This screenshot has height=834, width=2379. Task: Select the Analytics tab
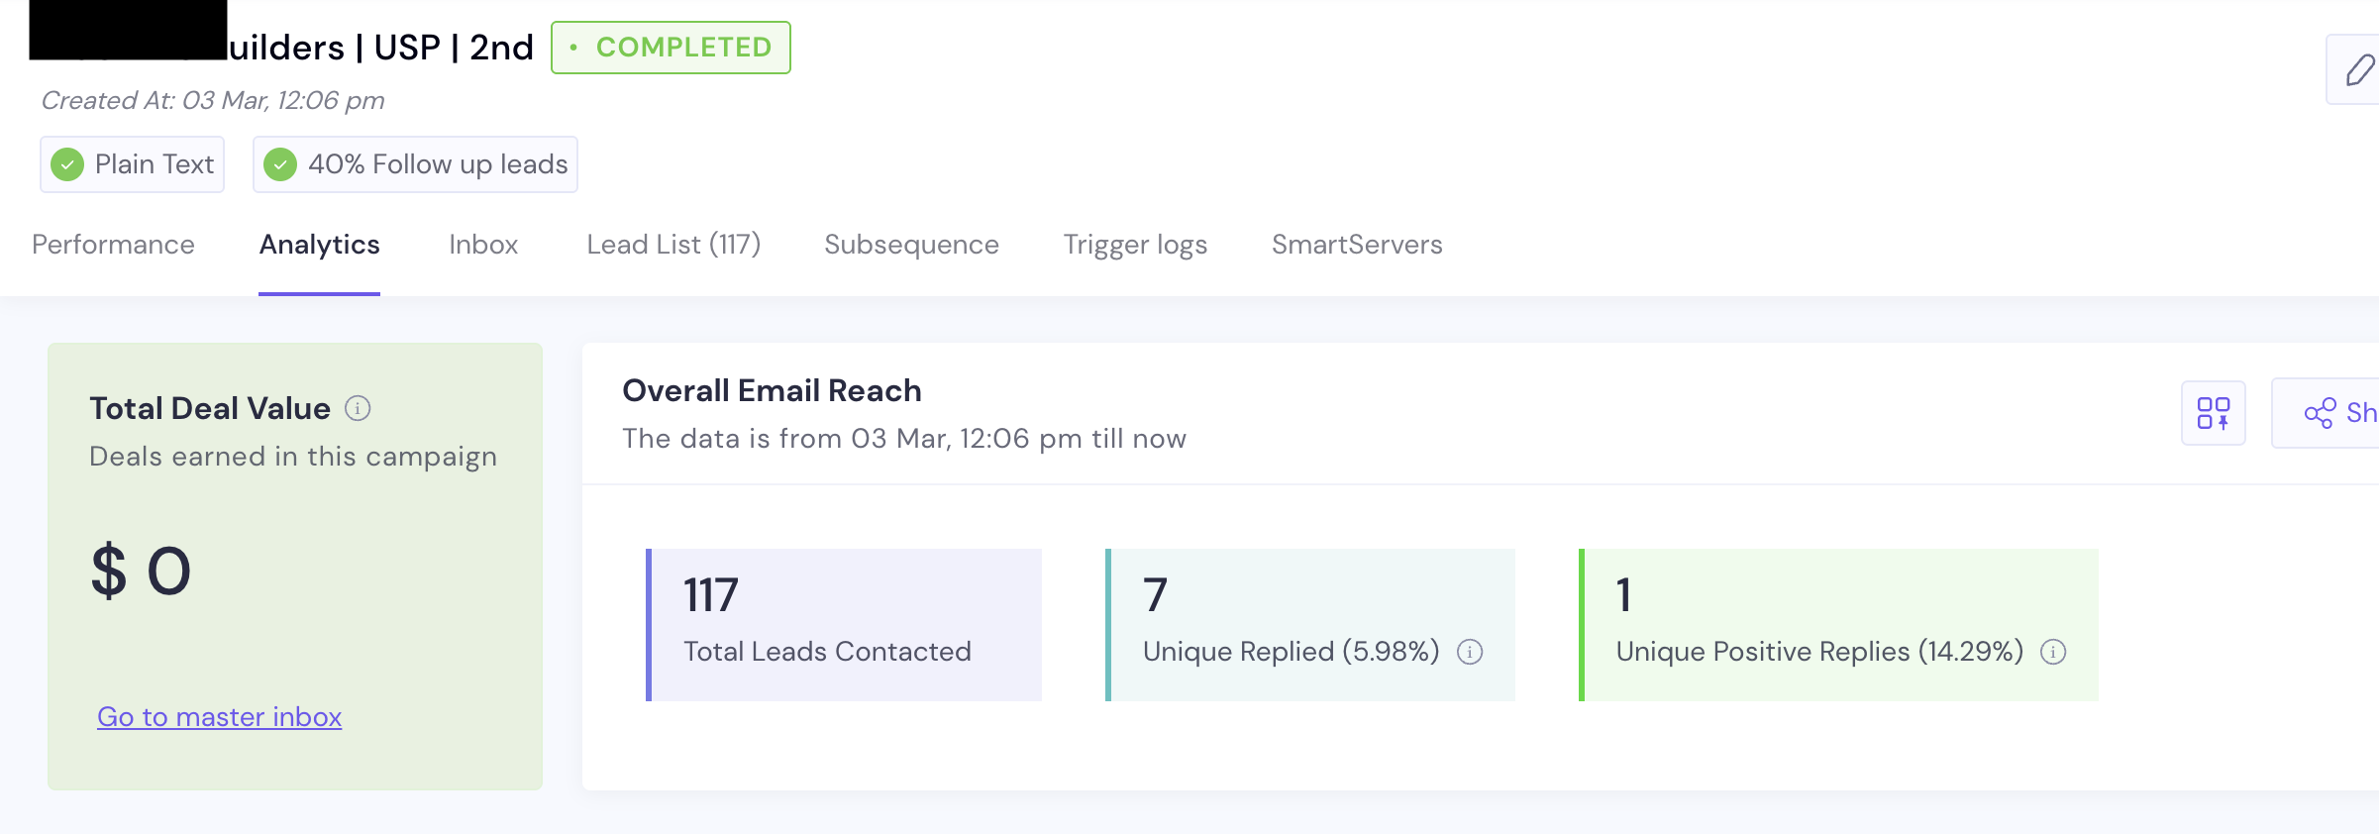[319, 245]
